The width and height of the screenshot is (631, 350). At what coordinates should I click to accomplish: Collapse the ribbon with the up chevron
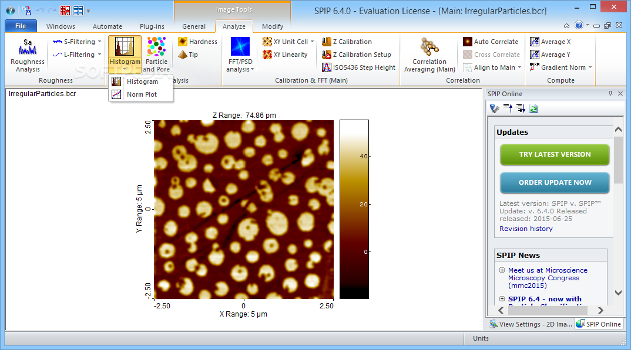[x=566, y=25]
